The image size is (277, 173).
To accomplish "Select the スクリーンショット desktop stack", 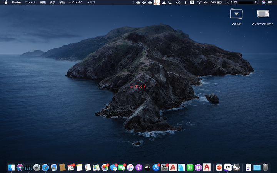I will [263, 14].
